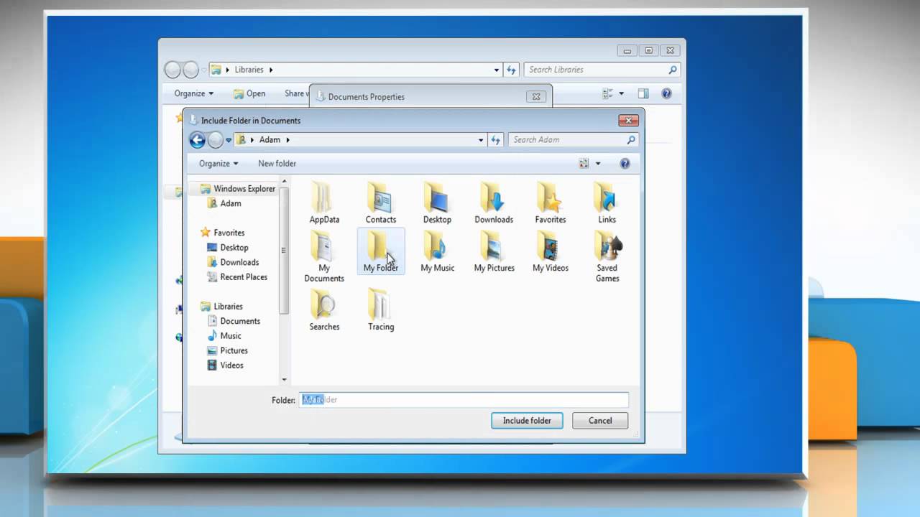Click the Back arrow in Include Folder dialog

[x=197, y=140]
